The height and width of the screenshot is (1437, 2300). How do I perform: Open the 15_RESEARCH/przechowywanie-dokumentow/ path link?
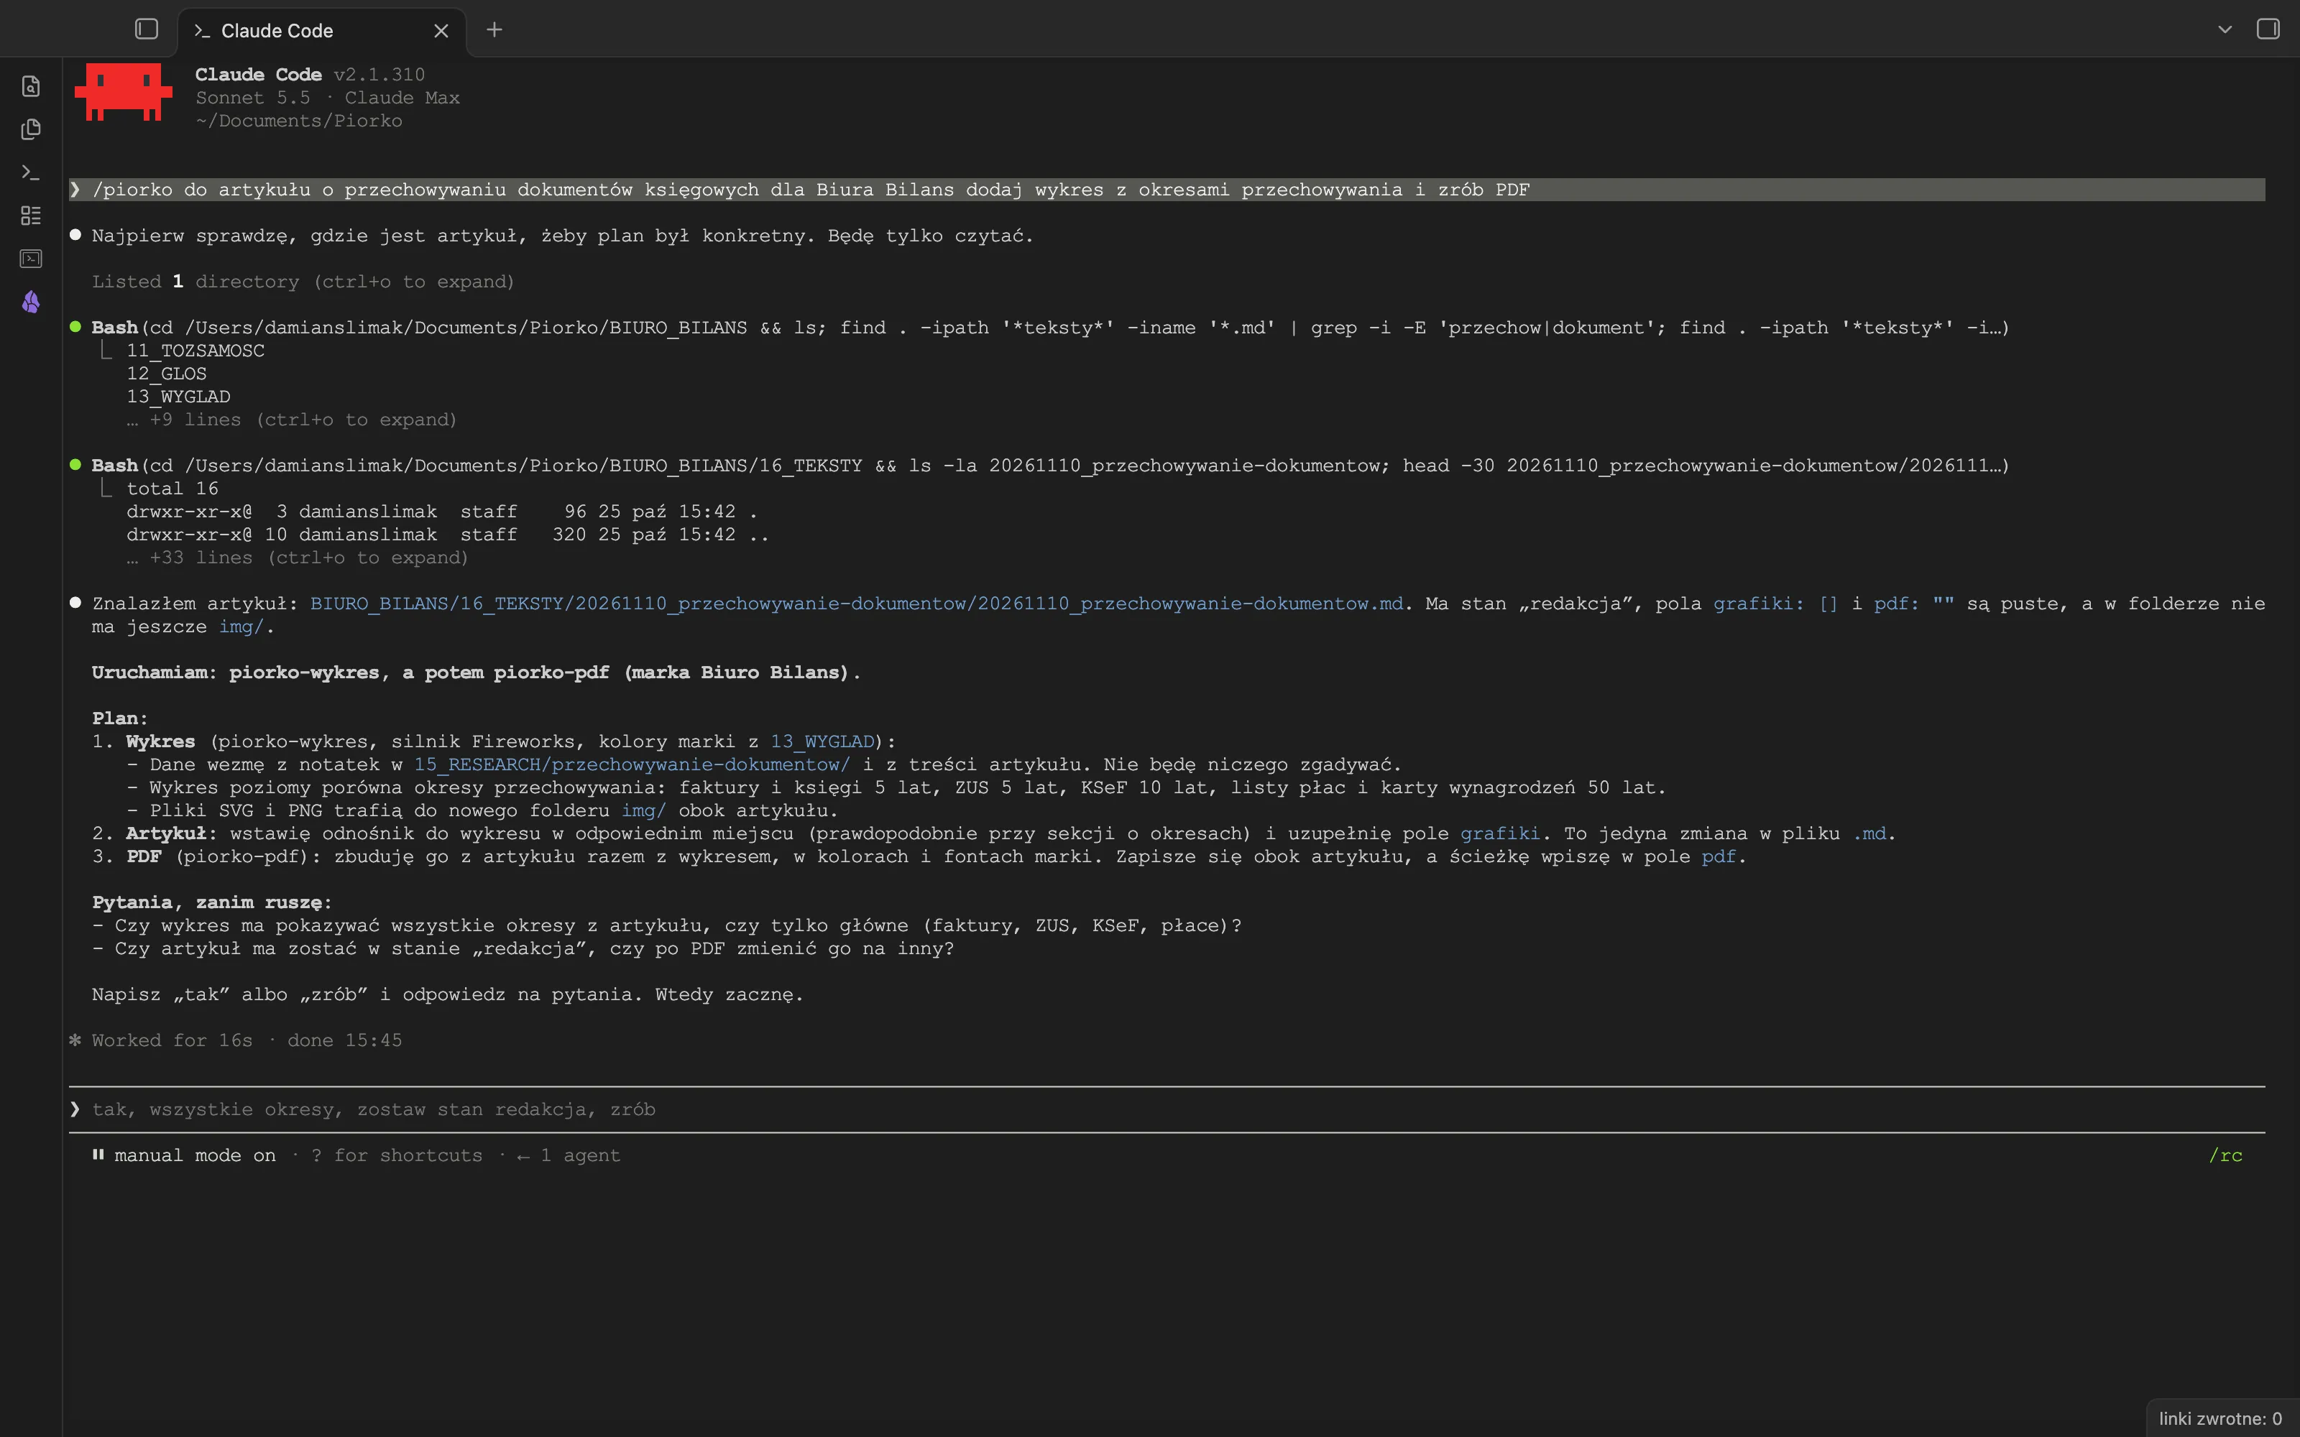coord(632,764)
